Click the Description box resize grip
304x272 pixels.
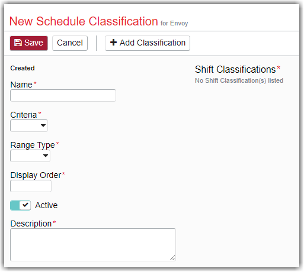(x=172, y=258)
